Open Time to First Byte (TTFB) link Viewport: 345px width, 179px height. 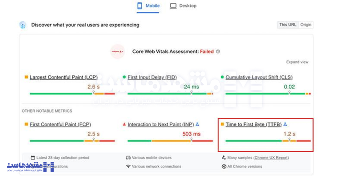point(253,124)
